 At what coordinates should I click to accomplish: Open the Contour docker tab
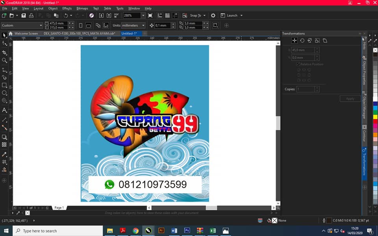pos(364,134)
